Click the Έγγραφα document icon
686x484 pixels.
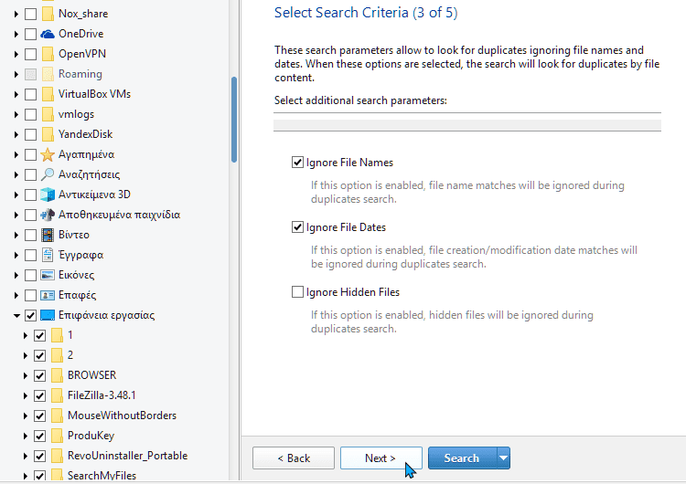click(x=48, y=255)
